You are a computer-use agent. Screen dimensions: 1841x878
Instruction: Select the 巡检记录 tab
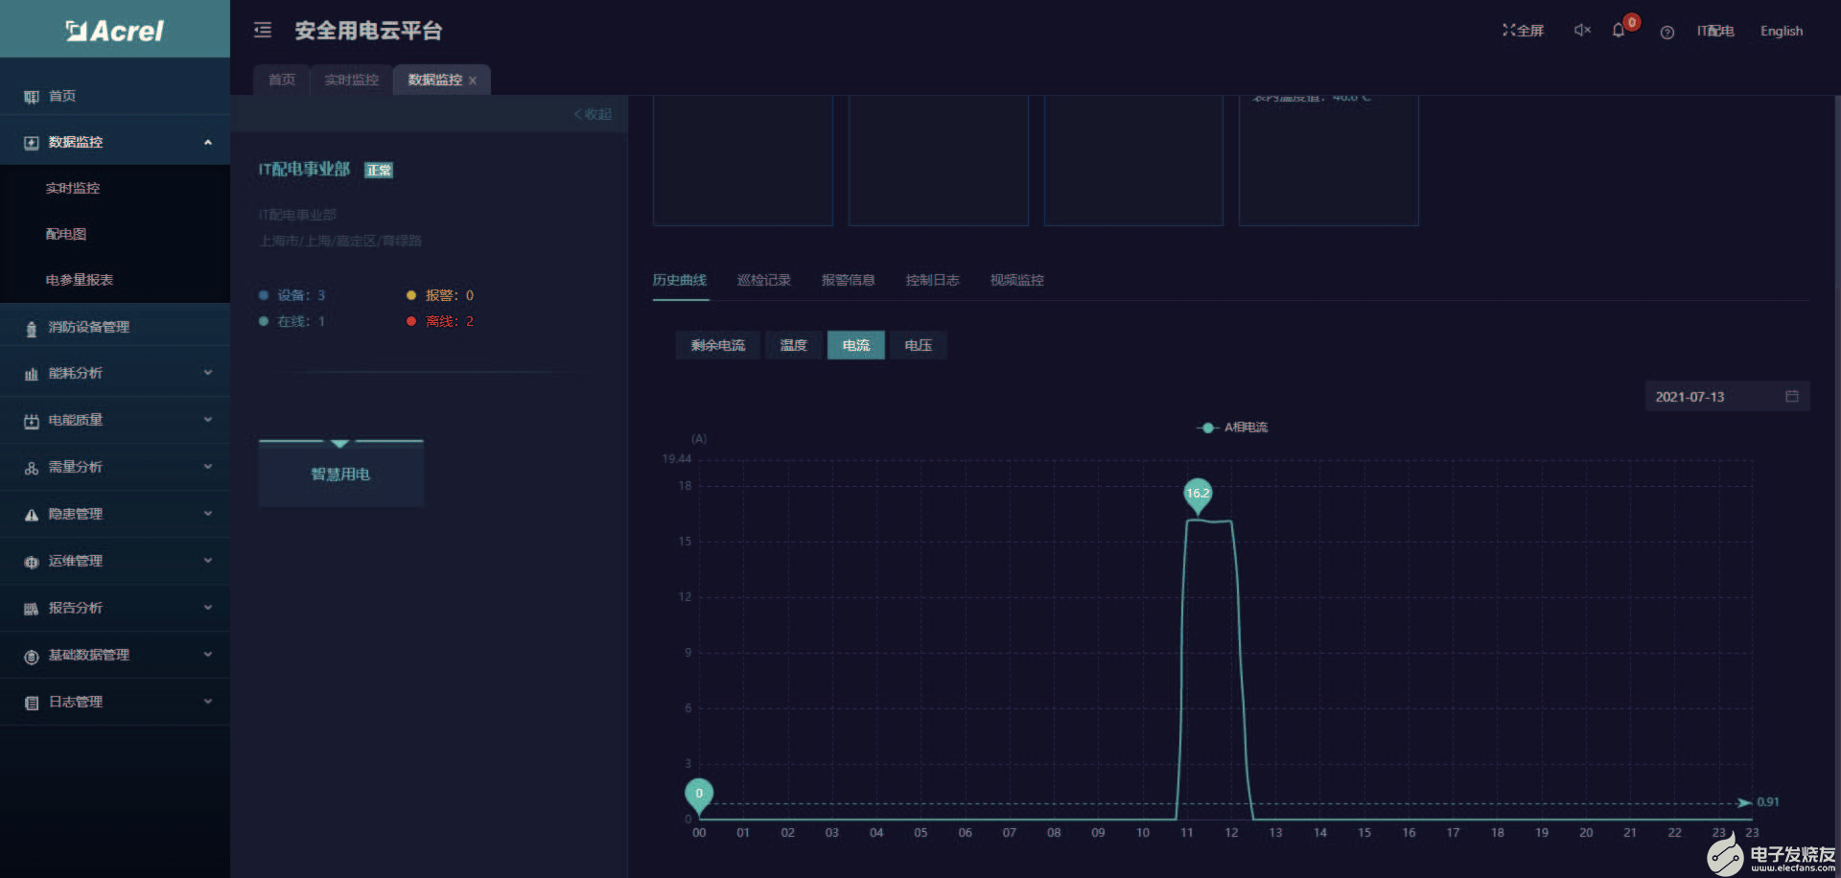pyautogui.click(x=764, y=280)
